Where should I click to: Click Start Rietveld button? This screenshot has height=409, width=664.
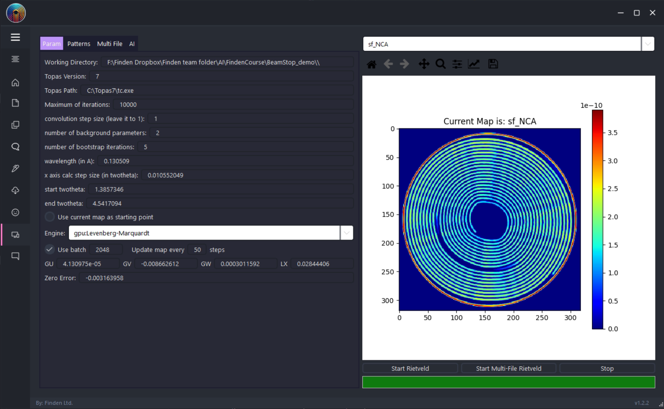point(410,368)
